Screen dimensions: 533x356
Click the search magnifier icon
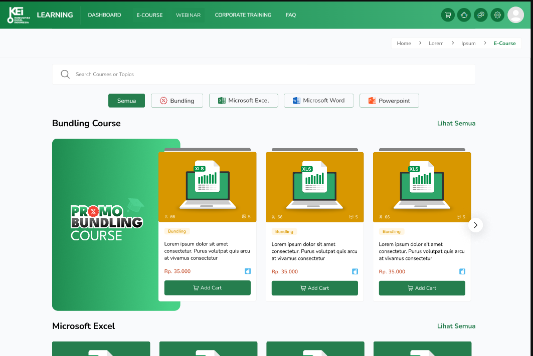coord(65,74)
